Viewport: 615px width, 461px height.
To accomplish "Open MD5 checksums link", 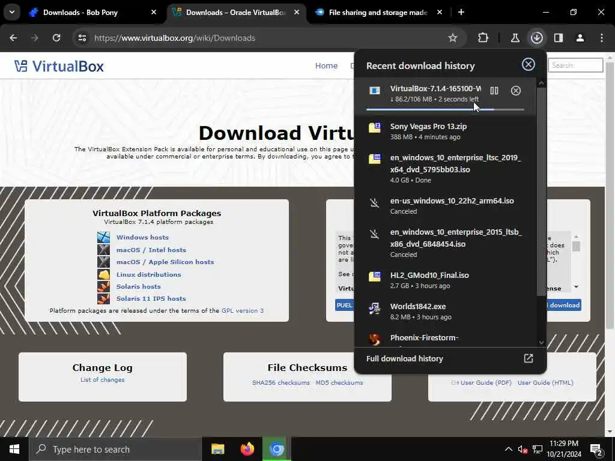I will coord(339,382).
